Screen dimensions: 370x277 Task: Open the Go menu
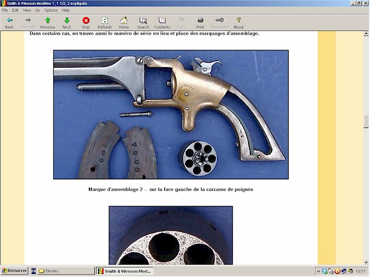pos(38,10)
